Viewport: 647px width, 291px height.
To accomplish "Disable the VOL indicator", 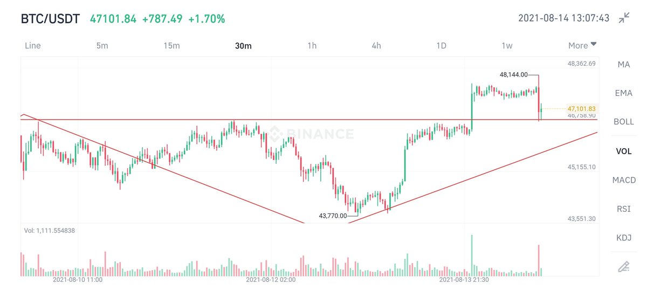I will (x=624, y=151).
